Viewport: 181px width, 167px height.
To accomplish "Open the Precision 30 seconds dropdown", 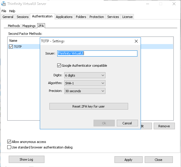I will (85, 91).
